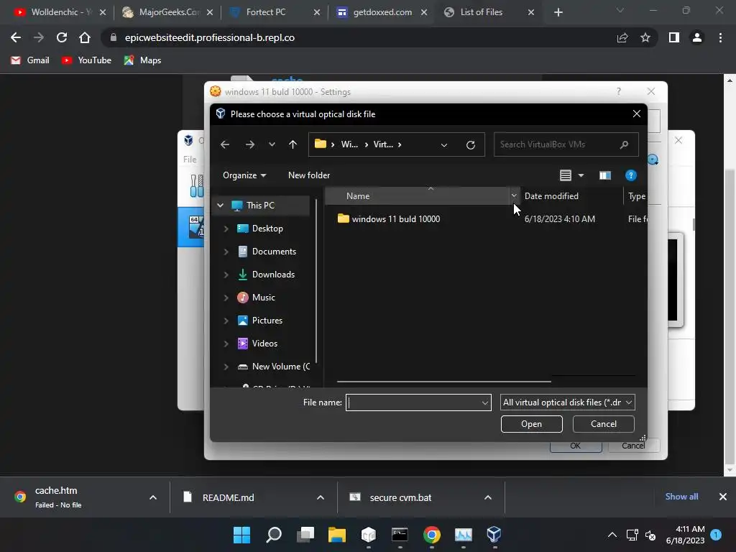Open the Name column filter dropdown
This screenshot has height=552, width=736.
click(x=514, y=195)
